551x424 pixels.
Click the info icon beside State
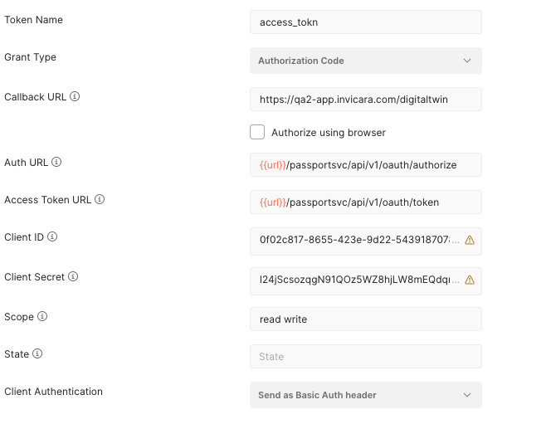[37, 354]
